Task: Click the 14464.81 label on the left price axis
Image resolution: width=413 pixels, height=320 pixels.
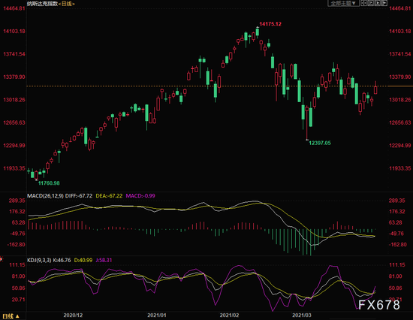Action: 14,8
